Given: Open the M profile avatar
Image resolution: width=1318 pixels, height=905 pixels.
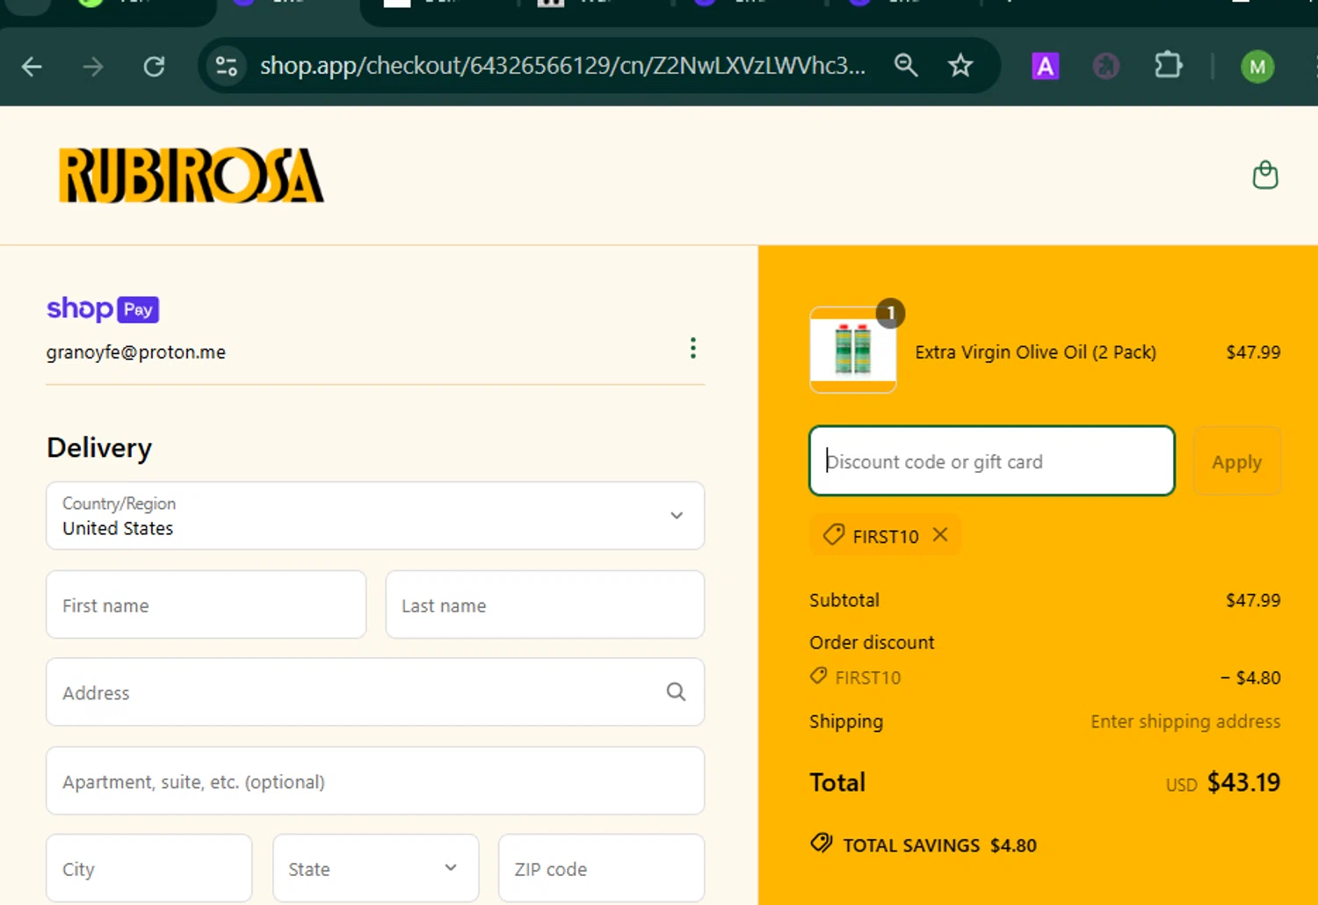Looking at the screenshot, I should click(x=1257, y=67).
